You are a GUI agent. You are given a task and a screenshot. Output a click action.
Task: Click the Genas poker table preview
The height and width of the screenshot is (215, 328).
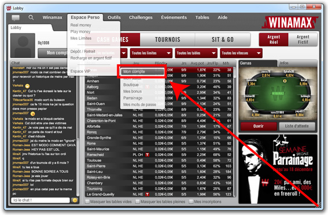[x=278, y=93]
